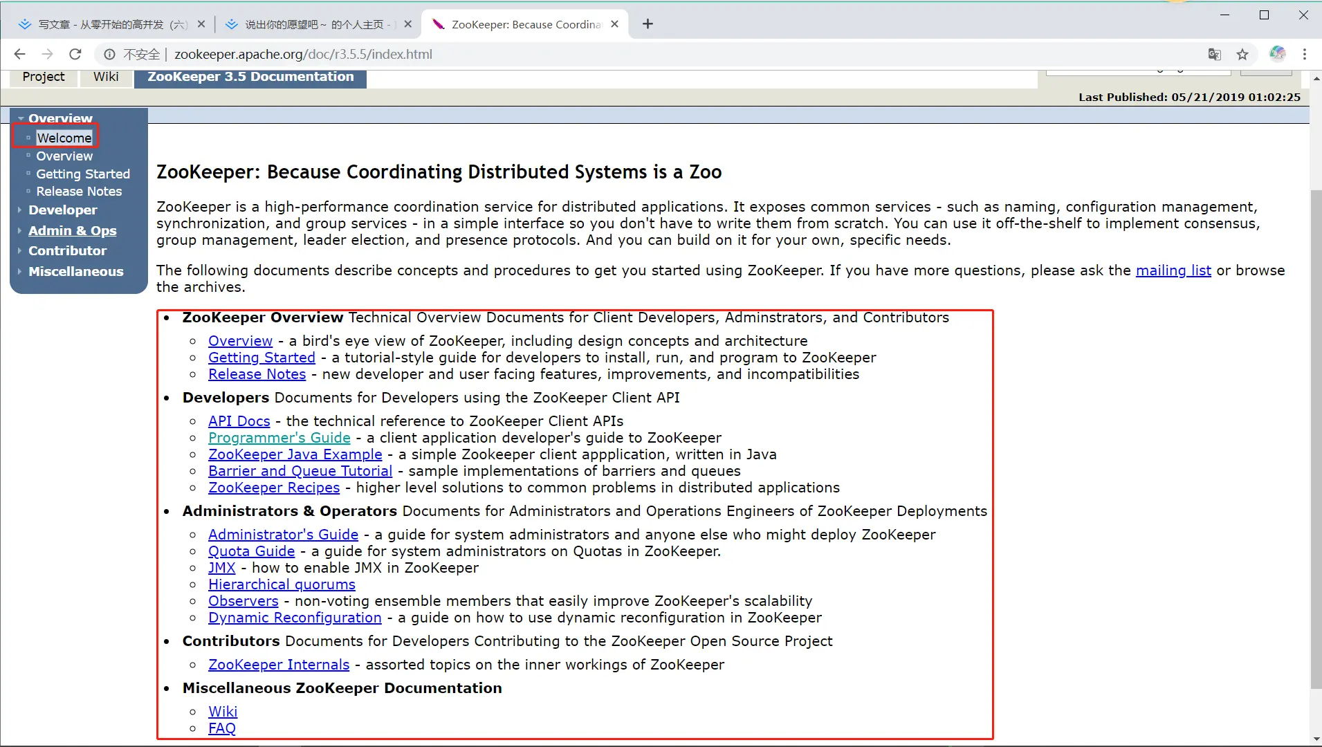1322x747 pixels.
Task: Open Overview item under sidebar Overview
Action: pos(64,156)
